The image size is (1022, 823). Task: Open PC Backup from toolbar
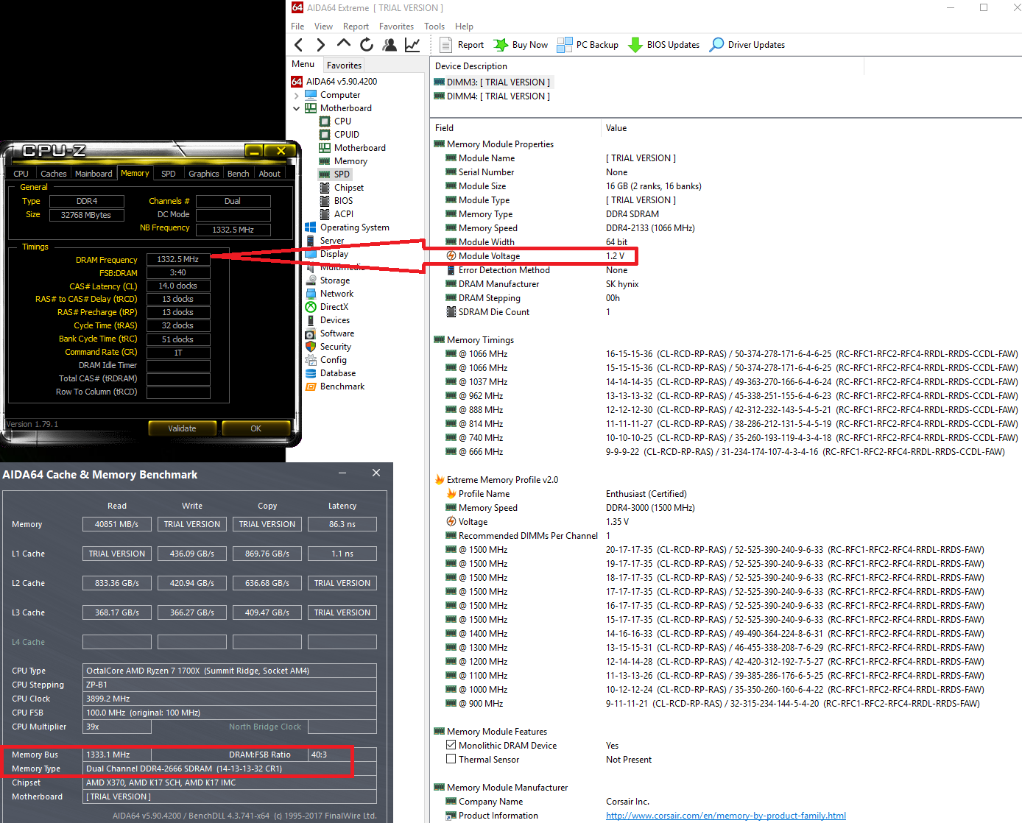(588, 45)
